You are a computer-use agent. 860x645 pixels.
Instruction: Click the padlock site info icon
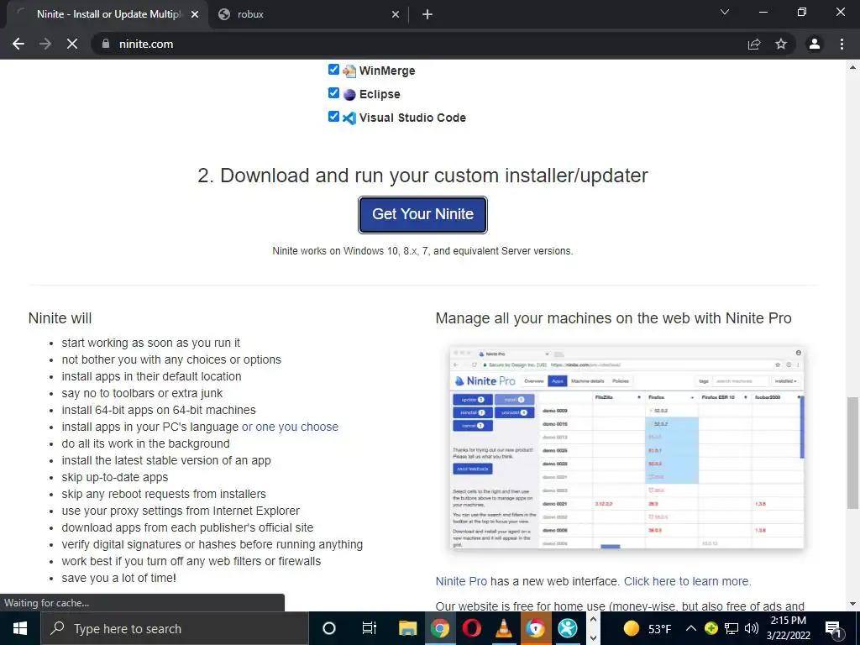[106, 44]
